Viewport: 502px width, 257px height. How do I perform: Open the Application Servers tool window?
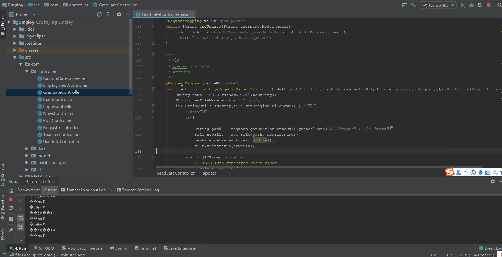[82, 248]
